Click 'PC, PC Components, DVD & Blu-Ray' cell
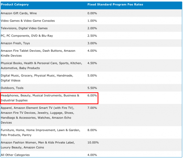 (x=27, y=36)
